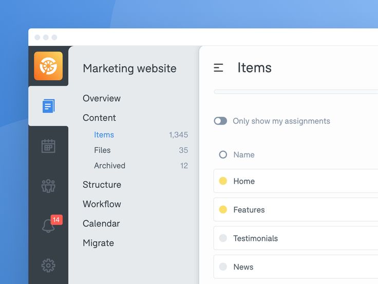378x284 pixels.
Task: Open the Migrate menu item
Action: point(98,243)
